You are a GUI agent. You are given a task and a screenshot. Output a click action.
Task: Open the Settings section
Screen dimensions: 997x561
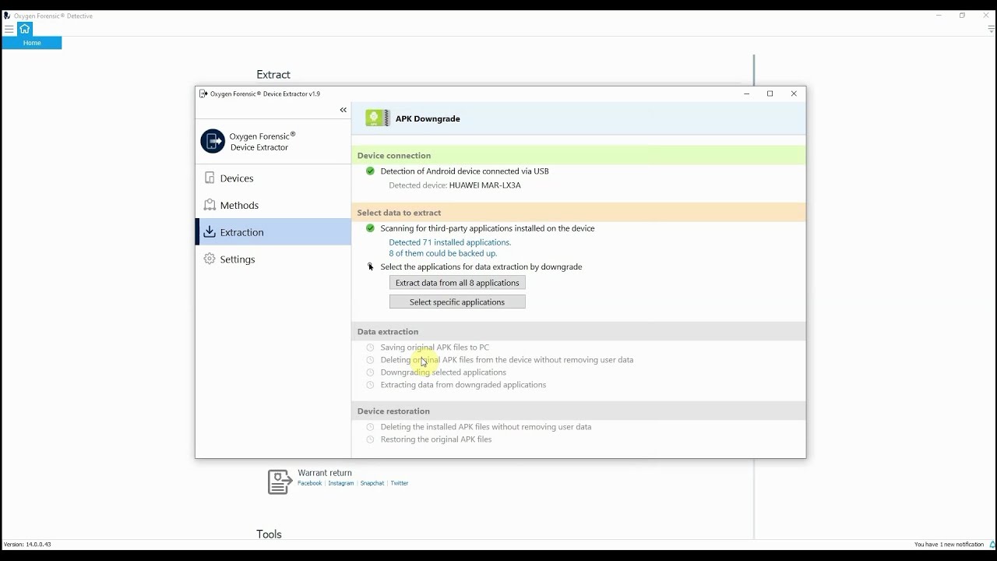(x=273, y=259)
